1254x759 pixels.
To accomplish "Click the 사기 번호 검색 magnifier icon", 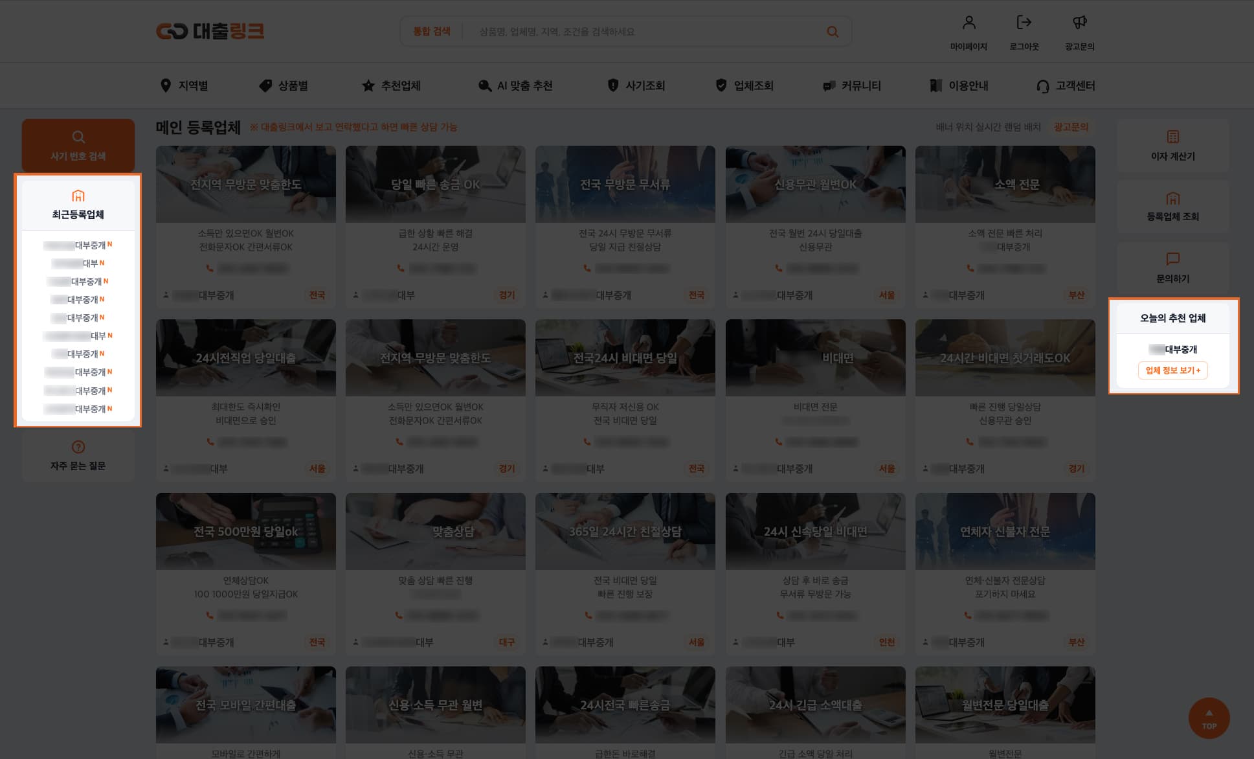I will pyautogui.click(x=78, y=137).
